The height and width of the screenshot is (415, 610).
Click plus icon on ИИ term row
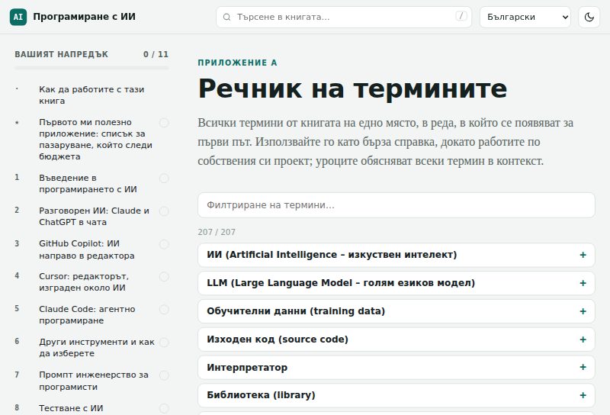pyautogui.click(x=583, y=255)
